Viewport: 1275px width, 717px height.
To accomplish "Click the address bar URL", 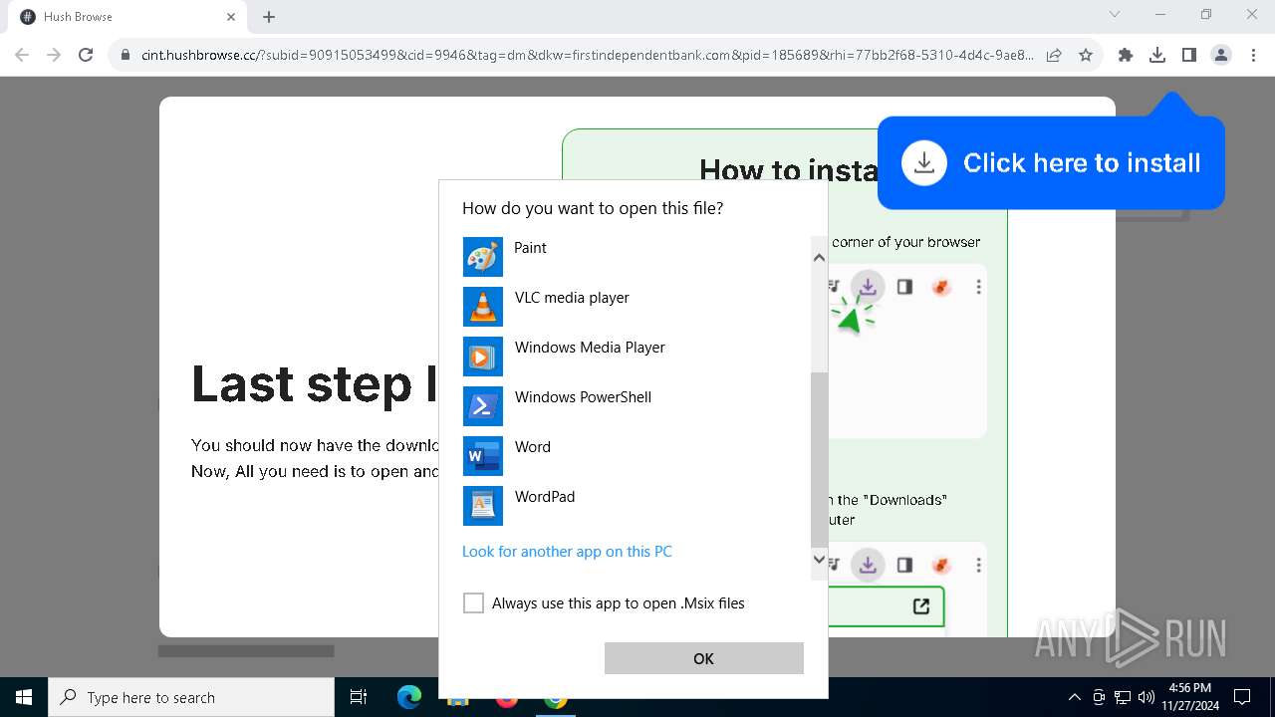I will pos(588,55).
